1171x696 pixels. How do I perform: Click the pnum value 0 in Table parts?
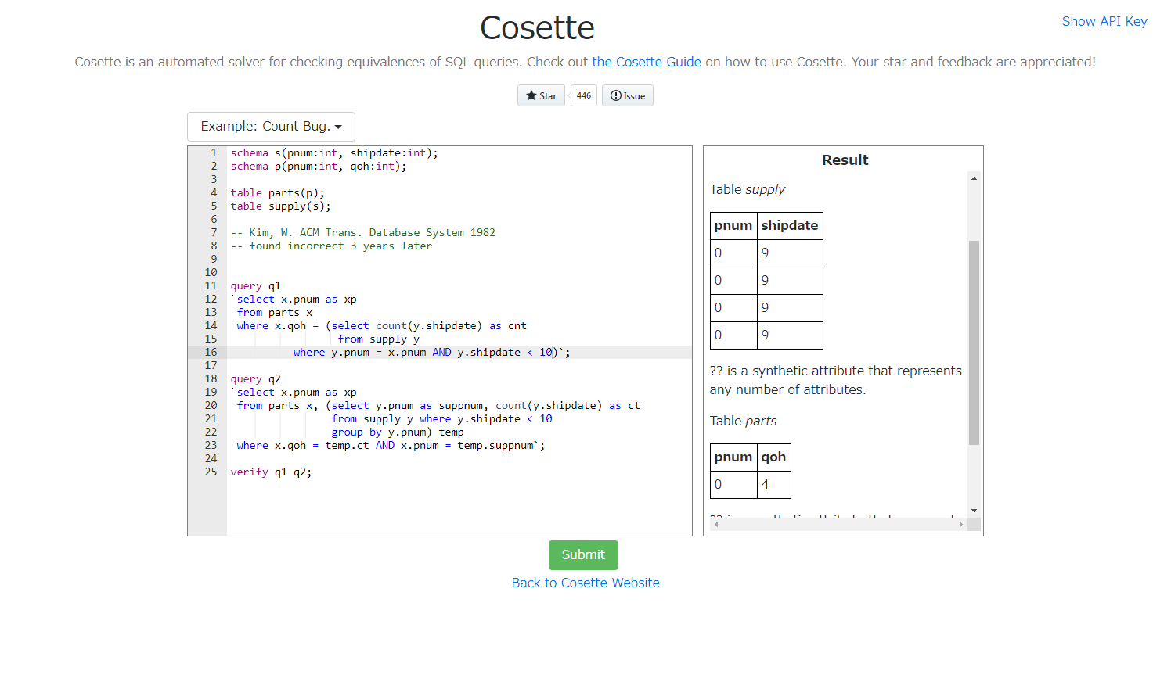point(718,484)
